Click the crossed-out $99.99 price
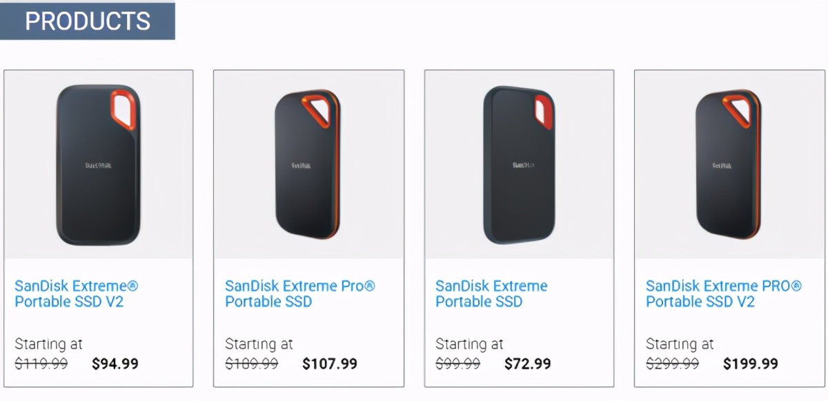The image size is (828, 401). tap(458, 364)
